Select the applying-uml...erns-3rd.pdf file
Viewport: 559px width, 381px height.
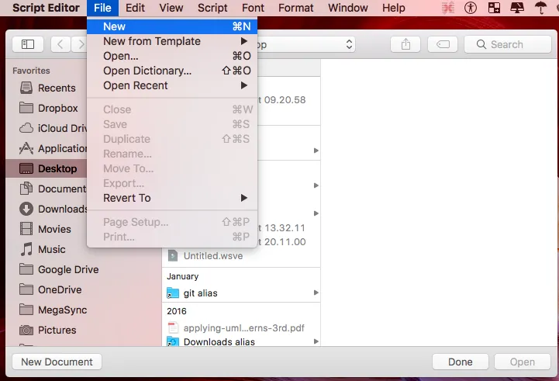[241, 327]
